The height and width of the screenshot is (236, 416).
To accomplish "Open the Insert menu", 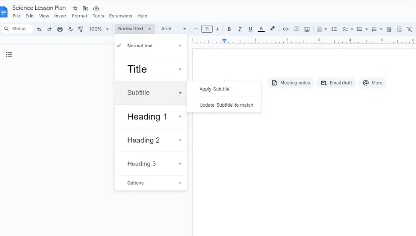I will pos(60,16).
